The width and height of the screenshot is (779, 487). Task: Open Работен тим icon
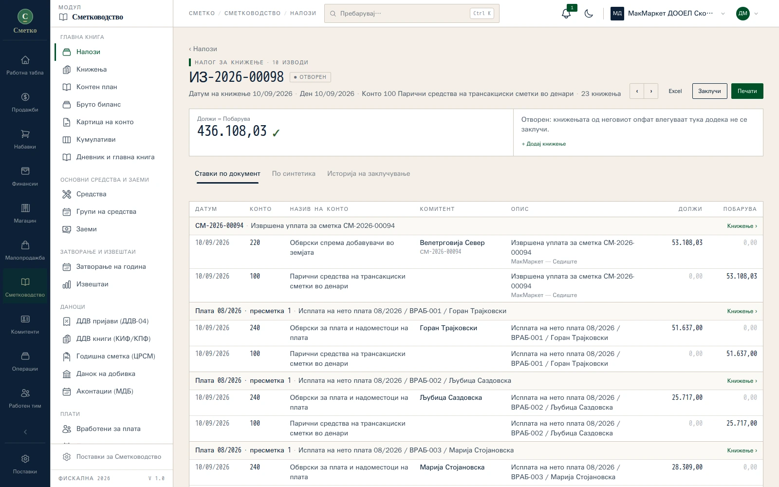click(25, 398)
